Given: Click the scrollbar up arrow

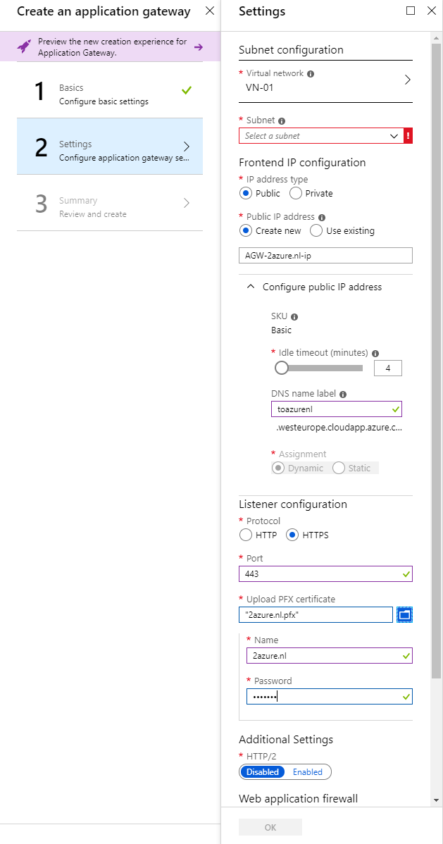Looking at the screenshot, I should [436, 37].
